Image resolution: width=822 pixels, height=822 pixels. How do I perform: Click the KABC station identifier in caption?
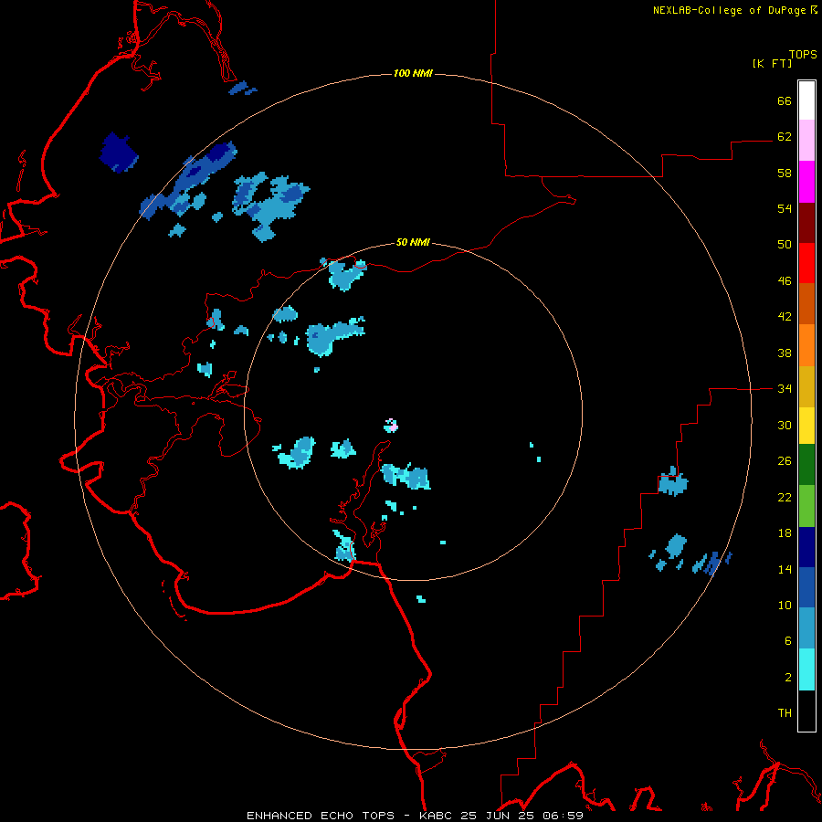437,816
